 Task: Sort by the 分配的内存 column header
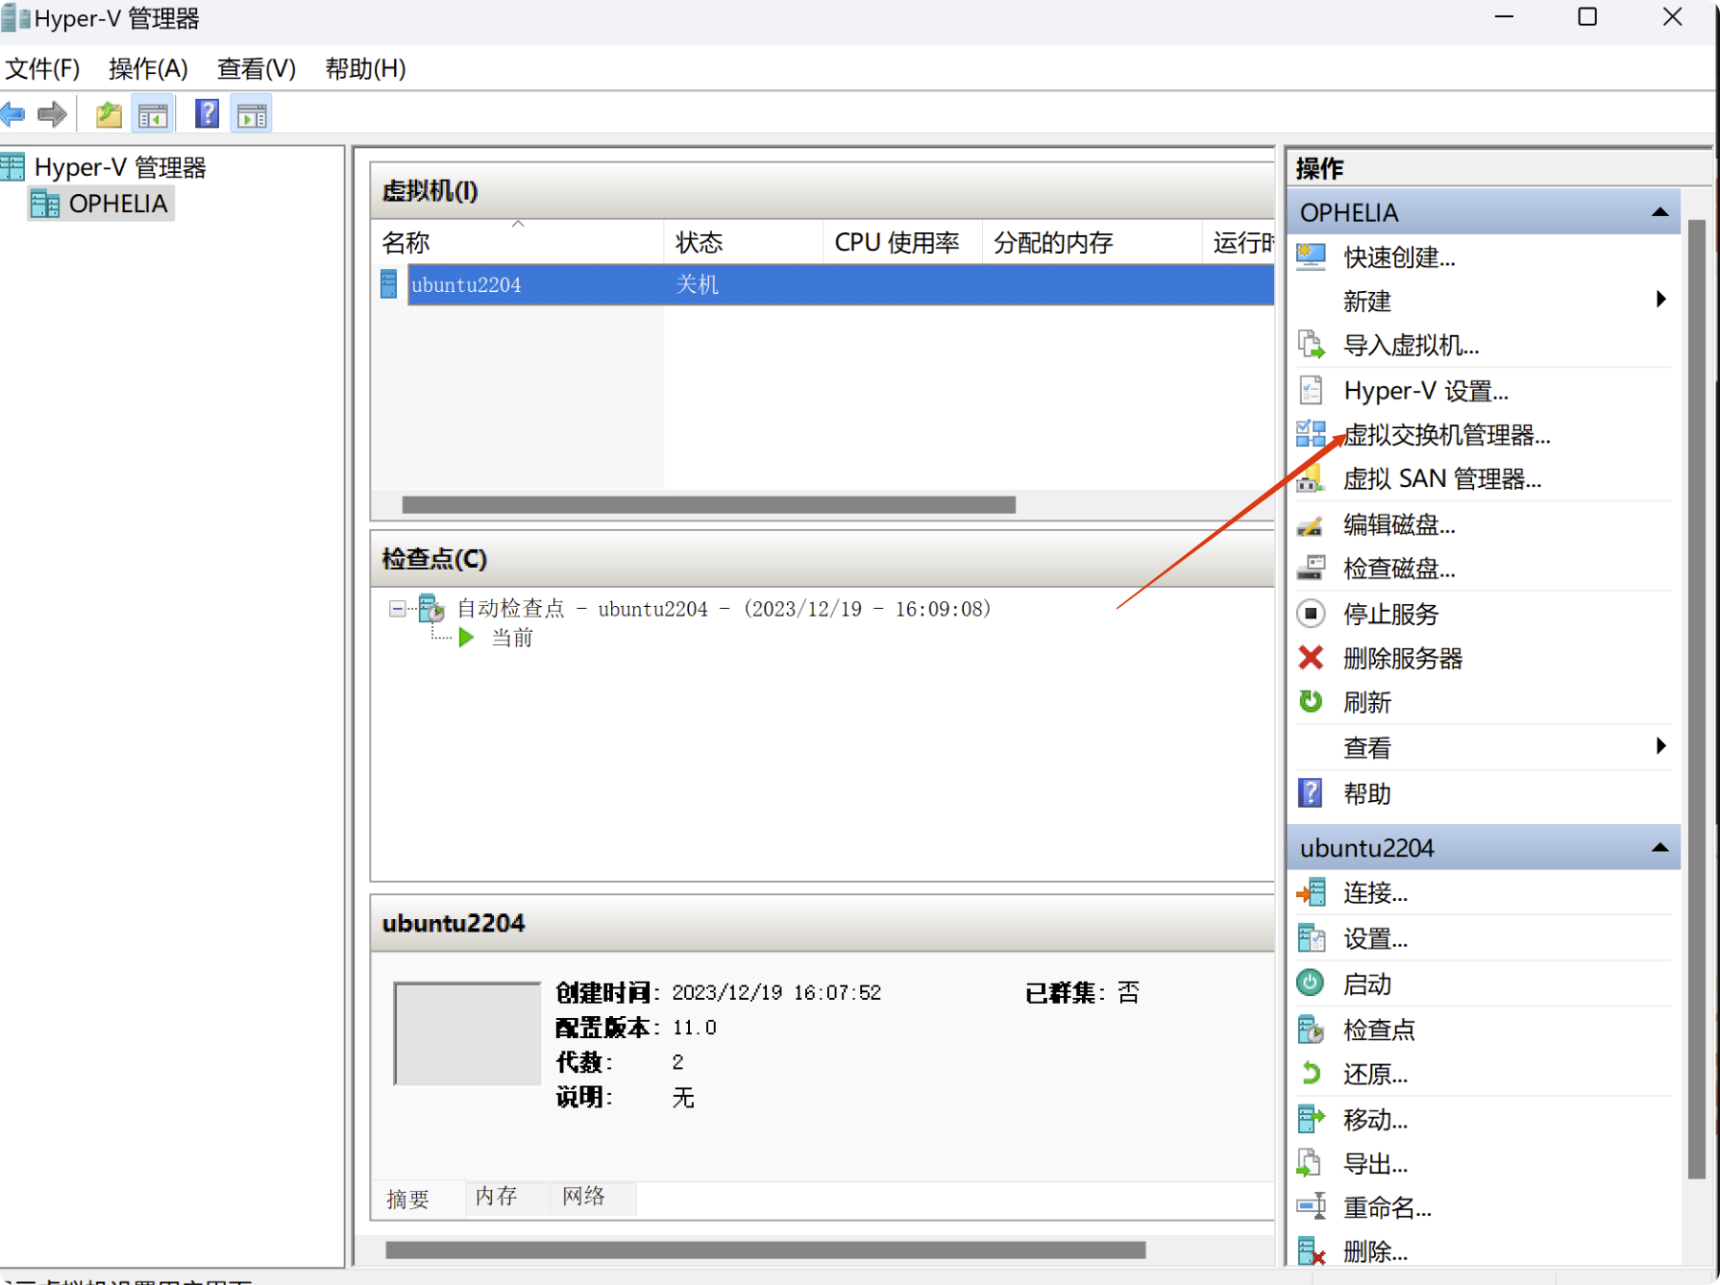[x=1092, y=242]
